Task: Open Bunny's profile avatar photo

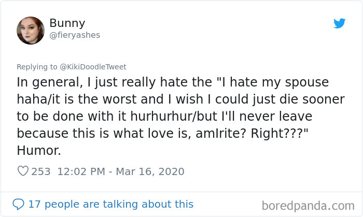Action: click(31, 30)
